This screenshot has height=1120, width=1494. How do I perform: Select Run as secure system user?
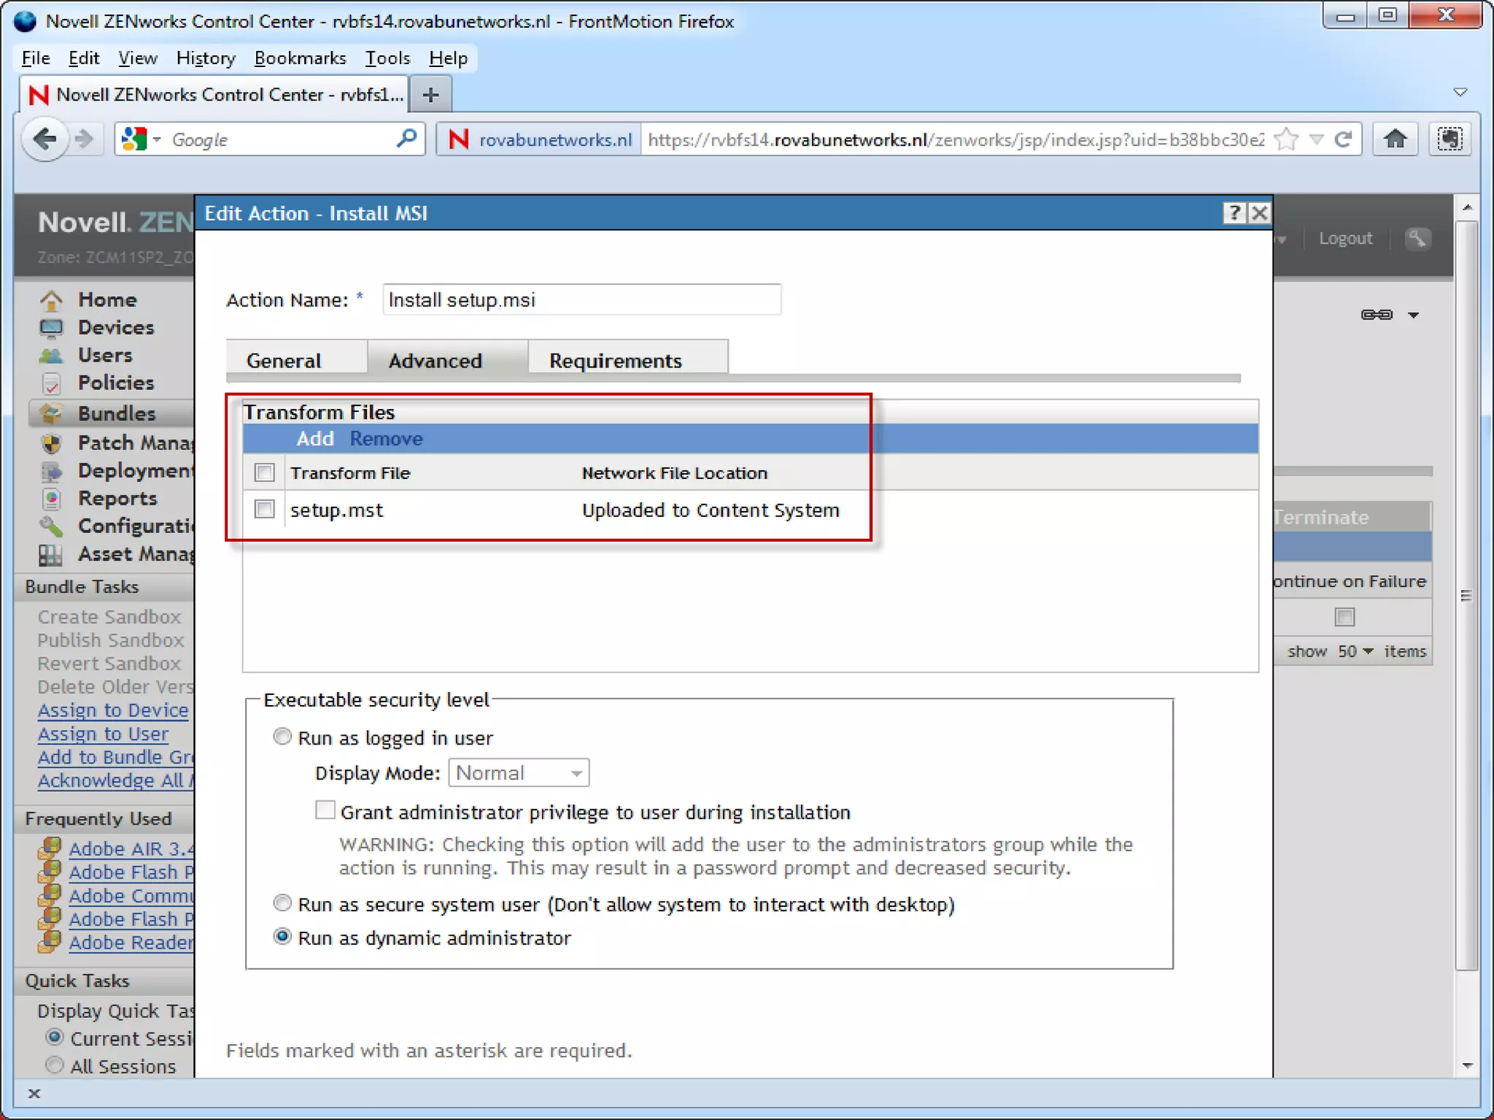[x=282, y=903]
